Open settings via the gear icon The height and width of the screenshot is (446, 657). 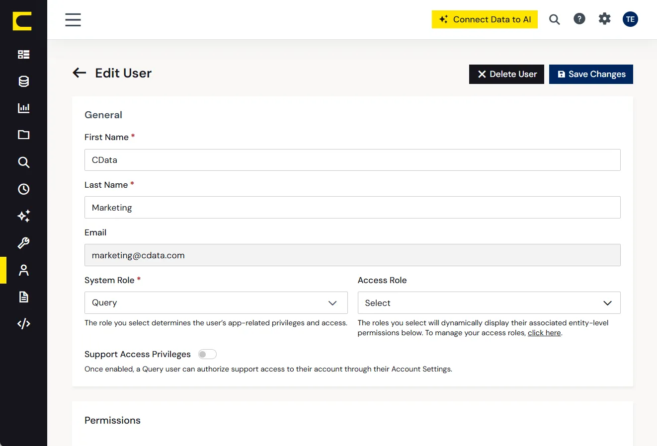click(604, 19)
